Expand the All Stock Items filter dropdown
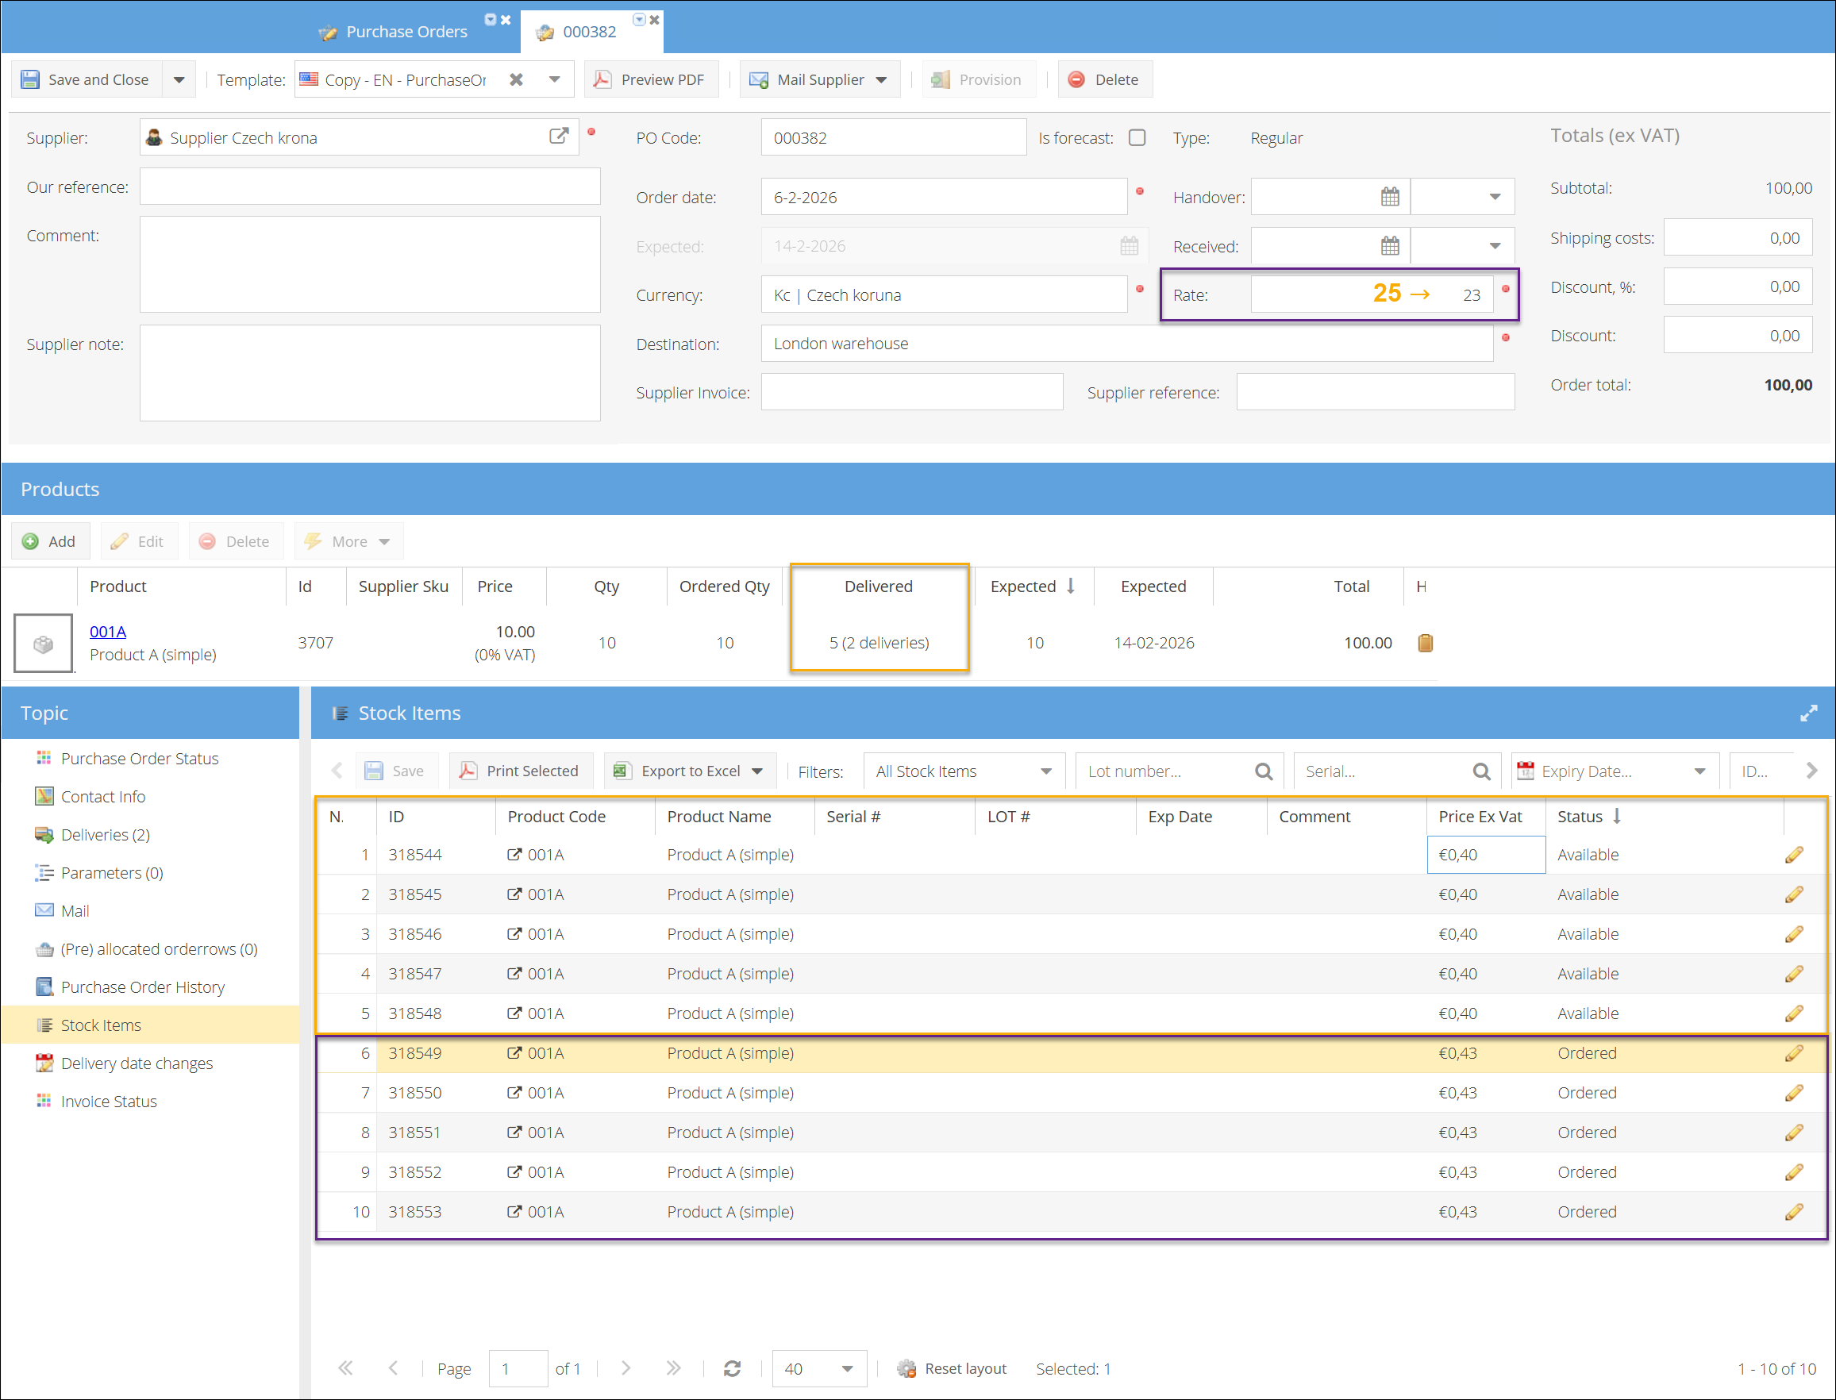Viewport: 1836px width, 1400px height. click(1045, 771)
